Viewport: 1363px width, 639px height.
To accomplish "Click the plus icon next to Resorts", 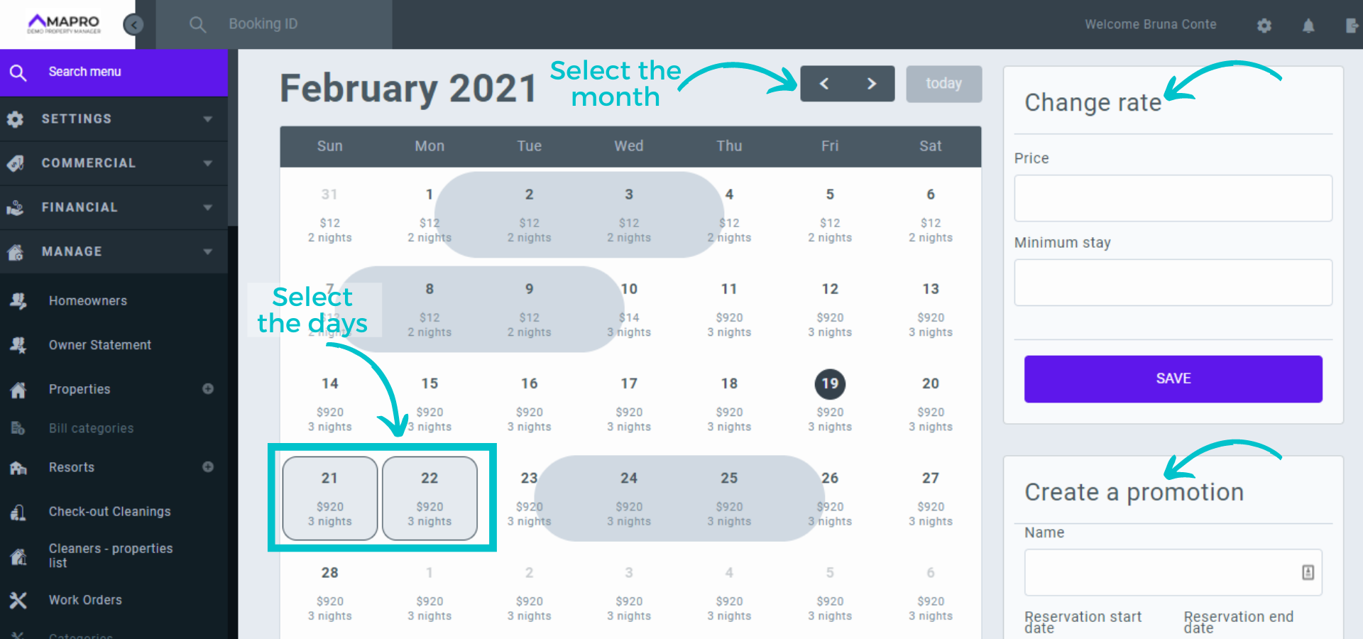I will pos(208,467).
